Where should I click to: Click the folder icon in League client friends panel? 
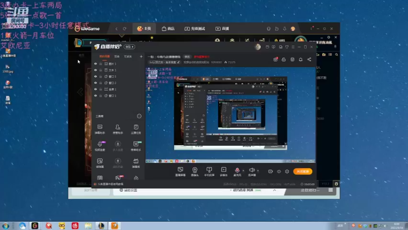[324, 55]
